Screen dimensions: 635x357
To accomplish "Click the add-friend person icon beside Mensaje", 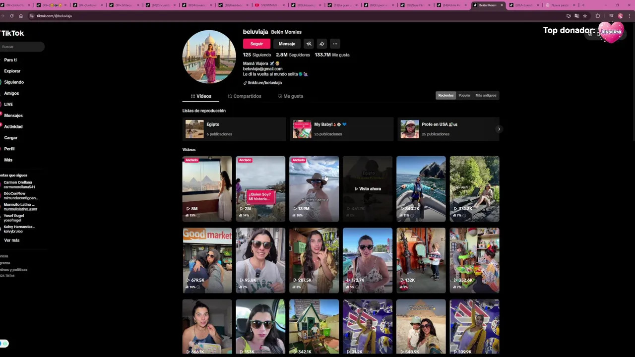I will (x=309, y=44).
